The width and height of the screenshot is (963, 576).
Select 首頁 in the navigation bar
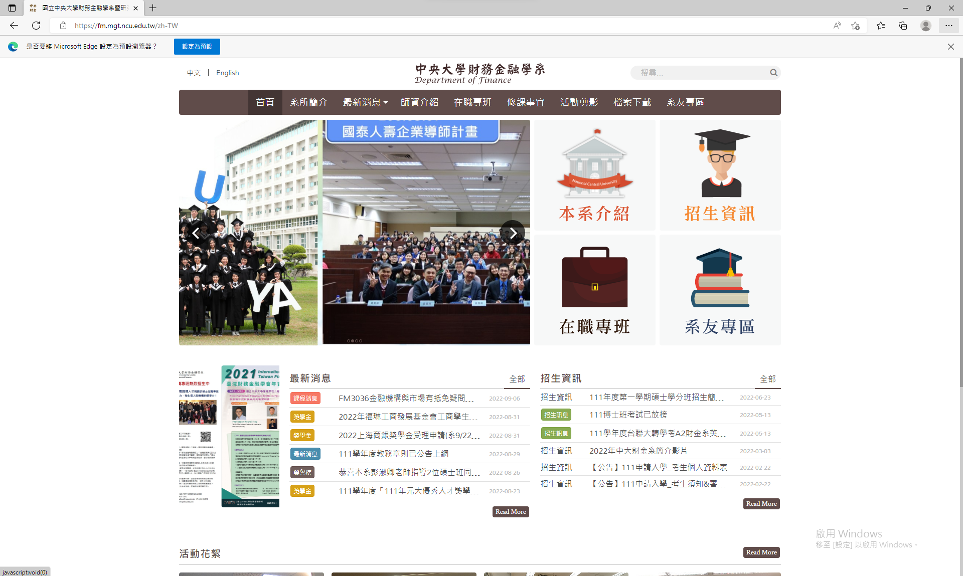(265, 102)
